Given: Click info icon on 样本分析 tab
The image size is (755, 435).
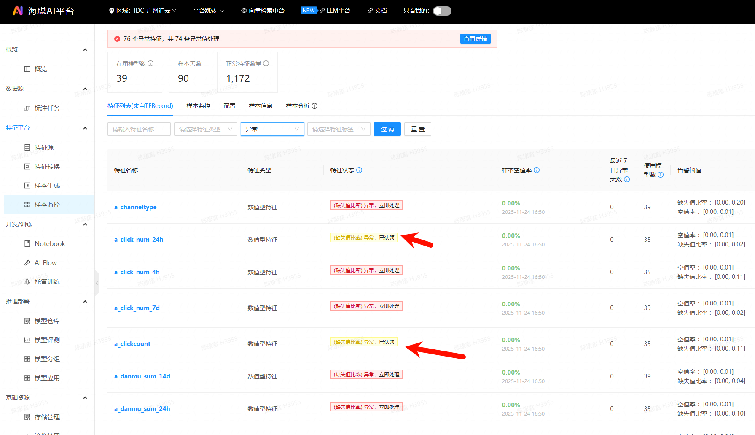Looking at the screenshot, I should pos(314,106).
